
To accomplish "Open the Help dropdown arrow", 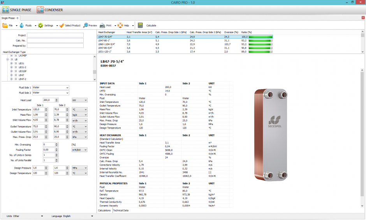I will tap(133, 26).
